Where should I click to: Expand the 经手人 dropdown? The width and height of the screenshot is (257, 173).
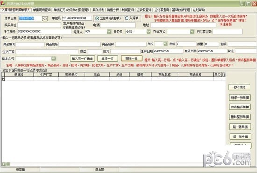tap(109, 31)
